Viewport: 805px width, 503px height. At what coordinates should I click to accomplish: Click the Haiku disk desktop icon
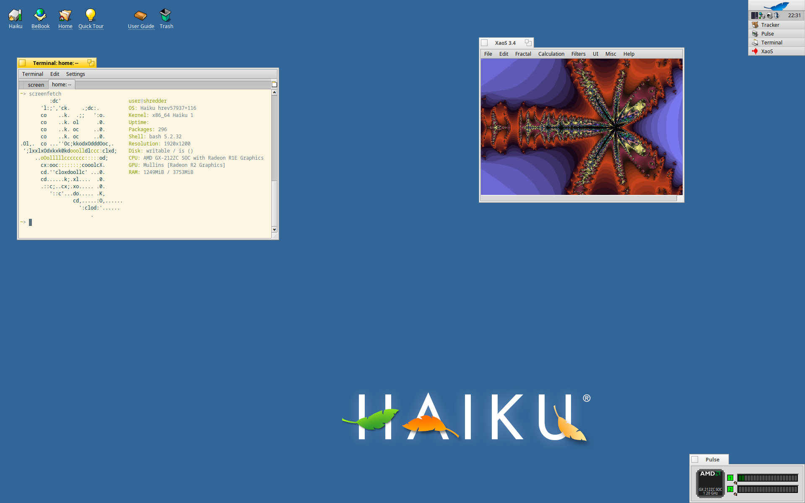(x=15, y=16)
